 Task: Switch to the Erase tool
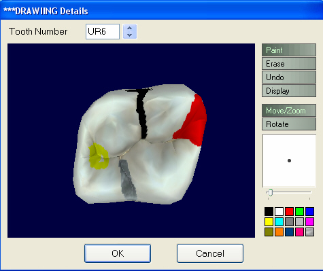point(289,64)
